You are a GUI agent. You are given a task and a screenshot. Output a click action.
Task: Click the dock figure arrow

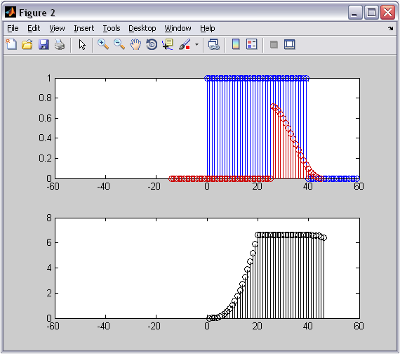(x=391, y=28)
